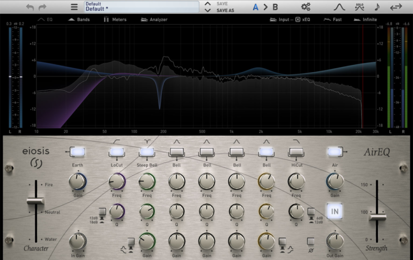Viewport: 413px width, 260px height.
Task: Select the Fast analyzer speed
Action: [x=333, y=19]
